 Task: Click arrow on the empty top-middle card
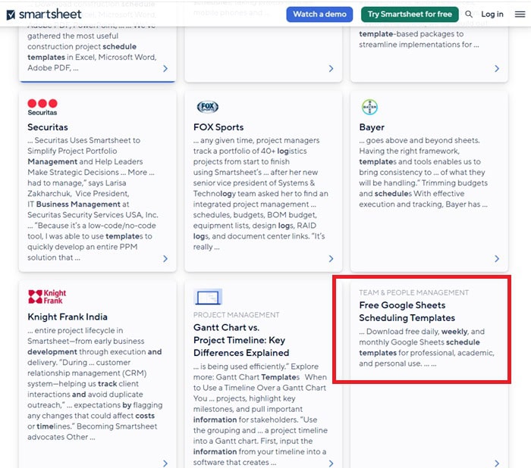pyautogui.click(x=331, y=69)
